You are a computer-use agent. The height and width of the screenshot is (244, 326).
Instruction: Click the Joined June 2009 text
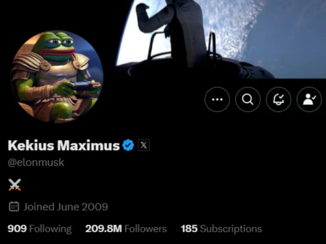pyautogui.click(x=65, y=207)
